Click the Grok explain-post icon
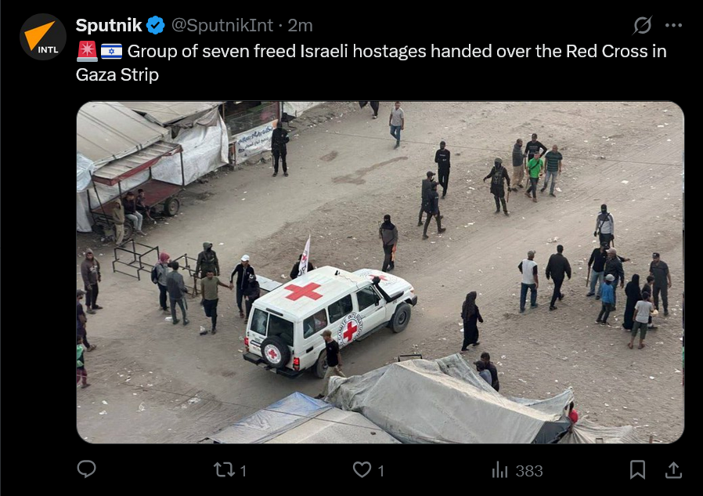Screen dimensions: 703x496 pyautogui.click(x=642, y=25)
